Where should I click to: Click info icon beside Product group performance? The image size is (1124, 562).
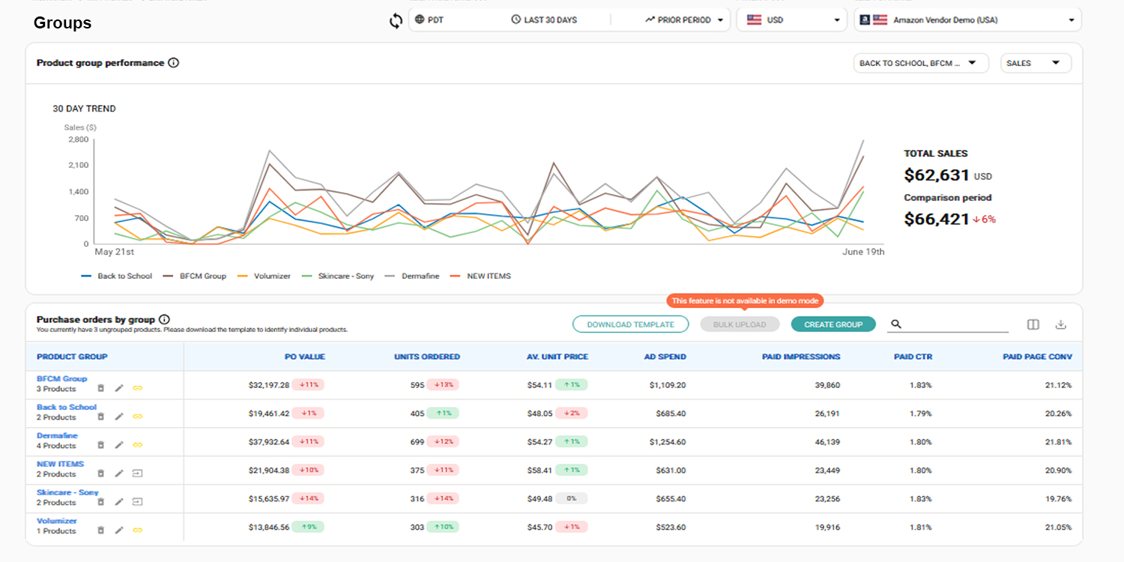click(174, 63)
